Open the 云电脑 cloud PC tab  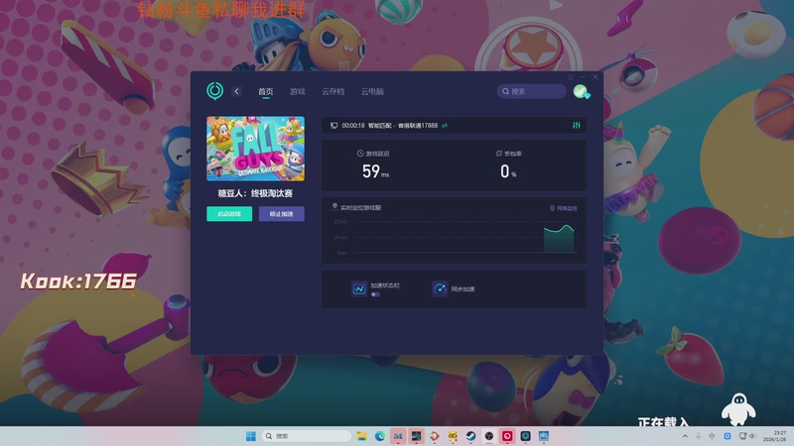[372, 91]
